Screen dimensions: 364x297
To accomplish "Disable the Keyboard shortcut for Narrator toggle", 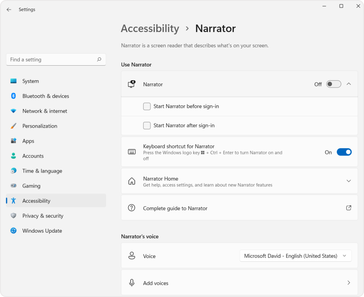I will 344,152.
